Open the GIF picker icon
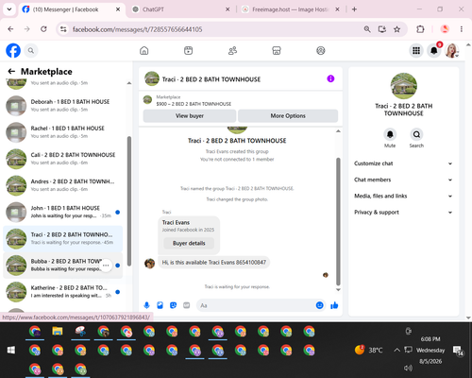Viewport: 472px width, 378px height. click(186, 305)
